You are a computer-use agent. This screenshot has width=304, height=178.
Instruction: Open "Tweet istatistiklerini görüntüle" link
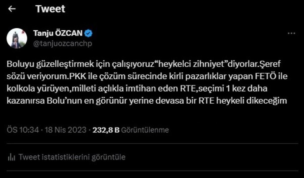[72, 157]
